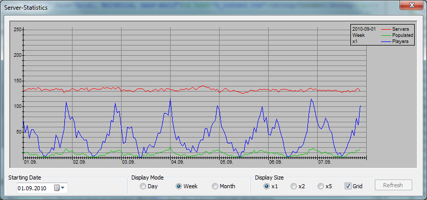
Task: Click the 04.09. axis date label
Action: coord(178,162)
